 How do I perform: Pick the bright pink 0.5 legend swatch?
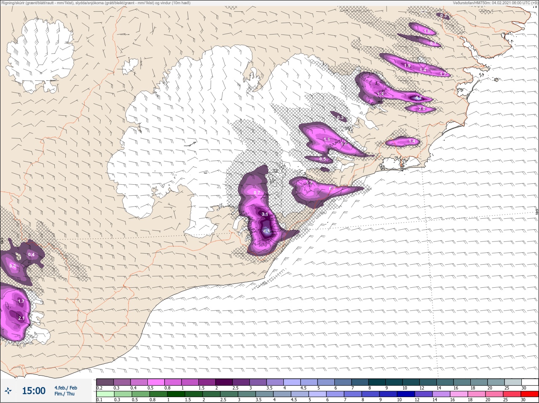[x=156, y=382]
